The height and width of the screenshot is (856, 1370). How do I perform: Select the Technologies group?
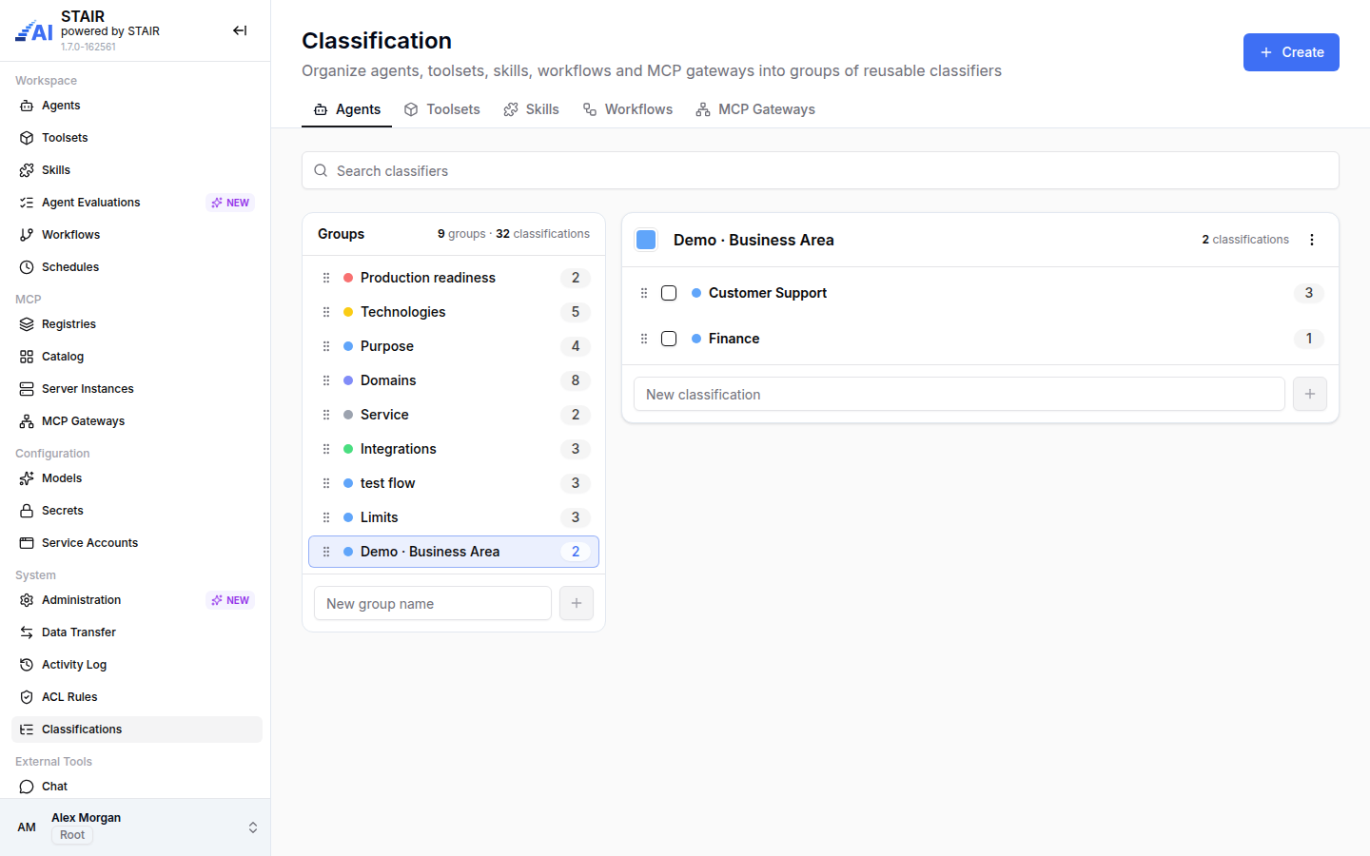coord(454,312)
